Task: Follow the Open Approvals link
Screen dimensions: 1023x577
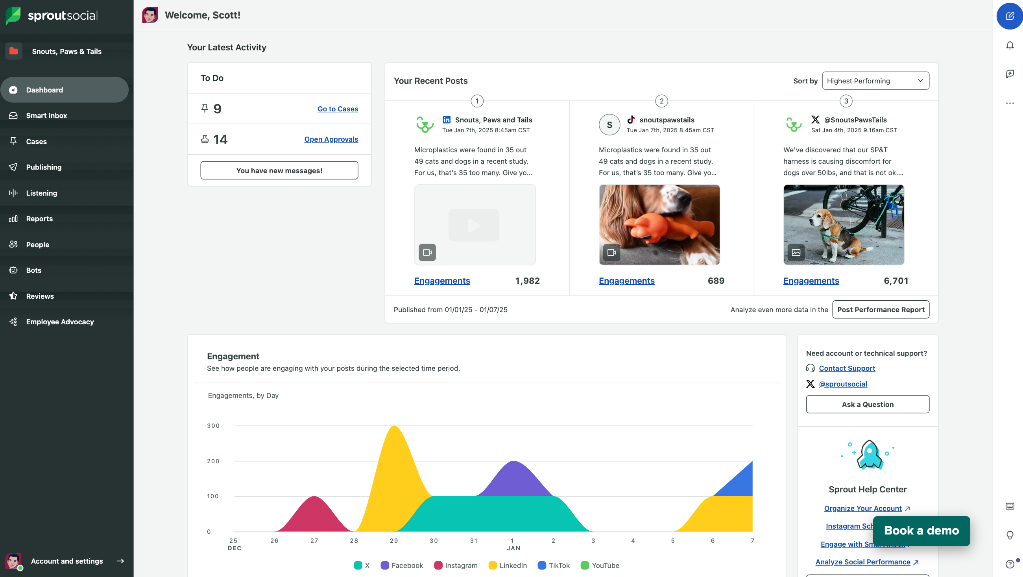Action: [331, 139]
